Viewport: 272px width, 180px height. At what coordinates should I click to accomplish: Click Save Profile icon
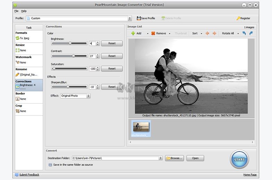139,18
